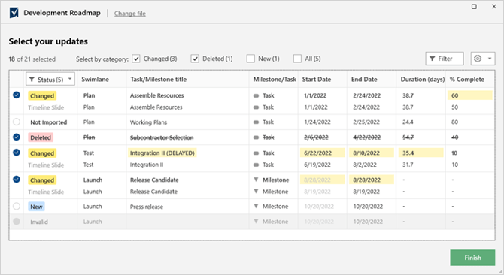Open the gear settings dropdown

483,59
